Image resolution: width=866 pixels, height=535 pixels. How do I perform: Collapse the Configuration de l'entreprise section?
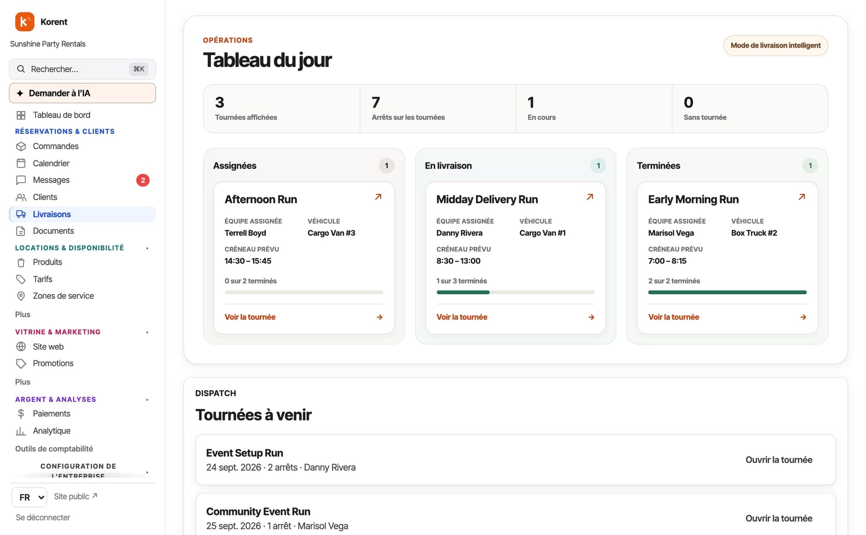pyautogui.click(x=147, y=473)
